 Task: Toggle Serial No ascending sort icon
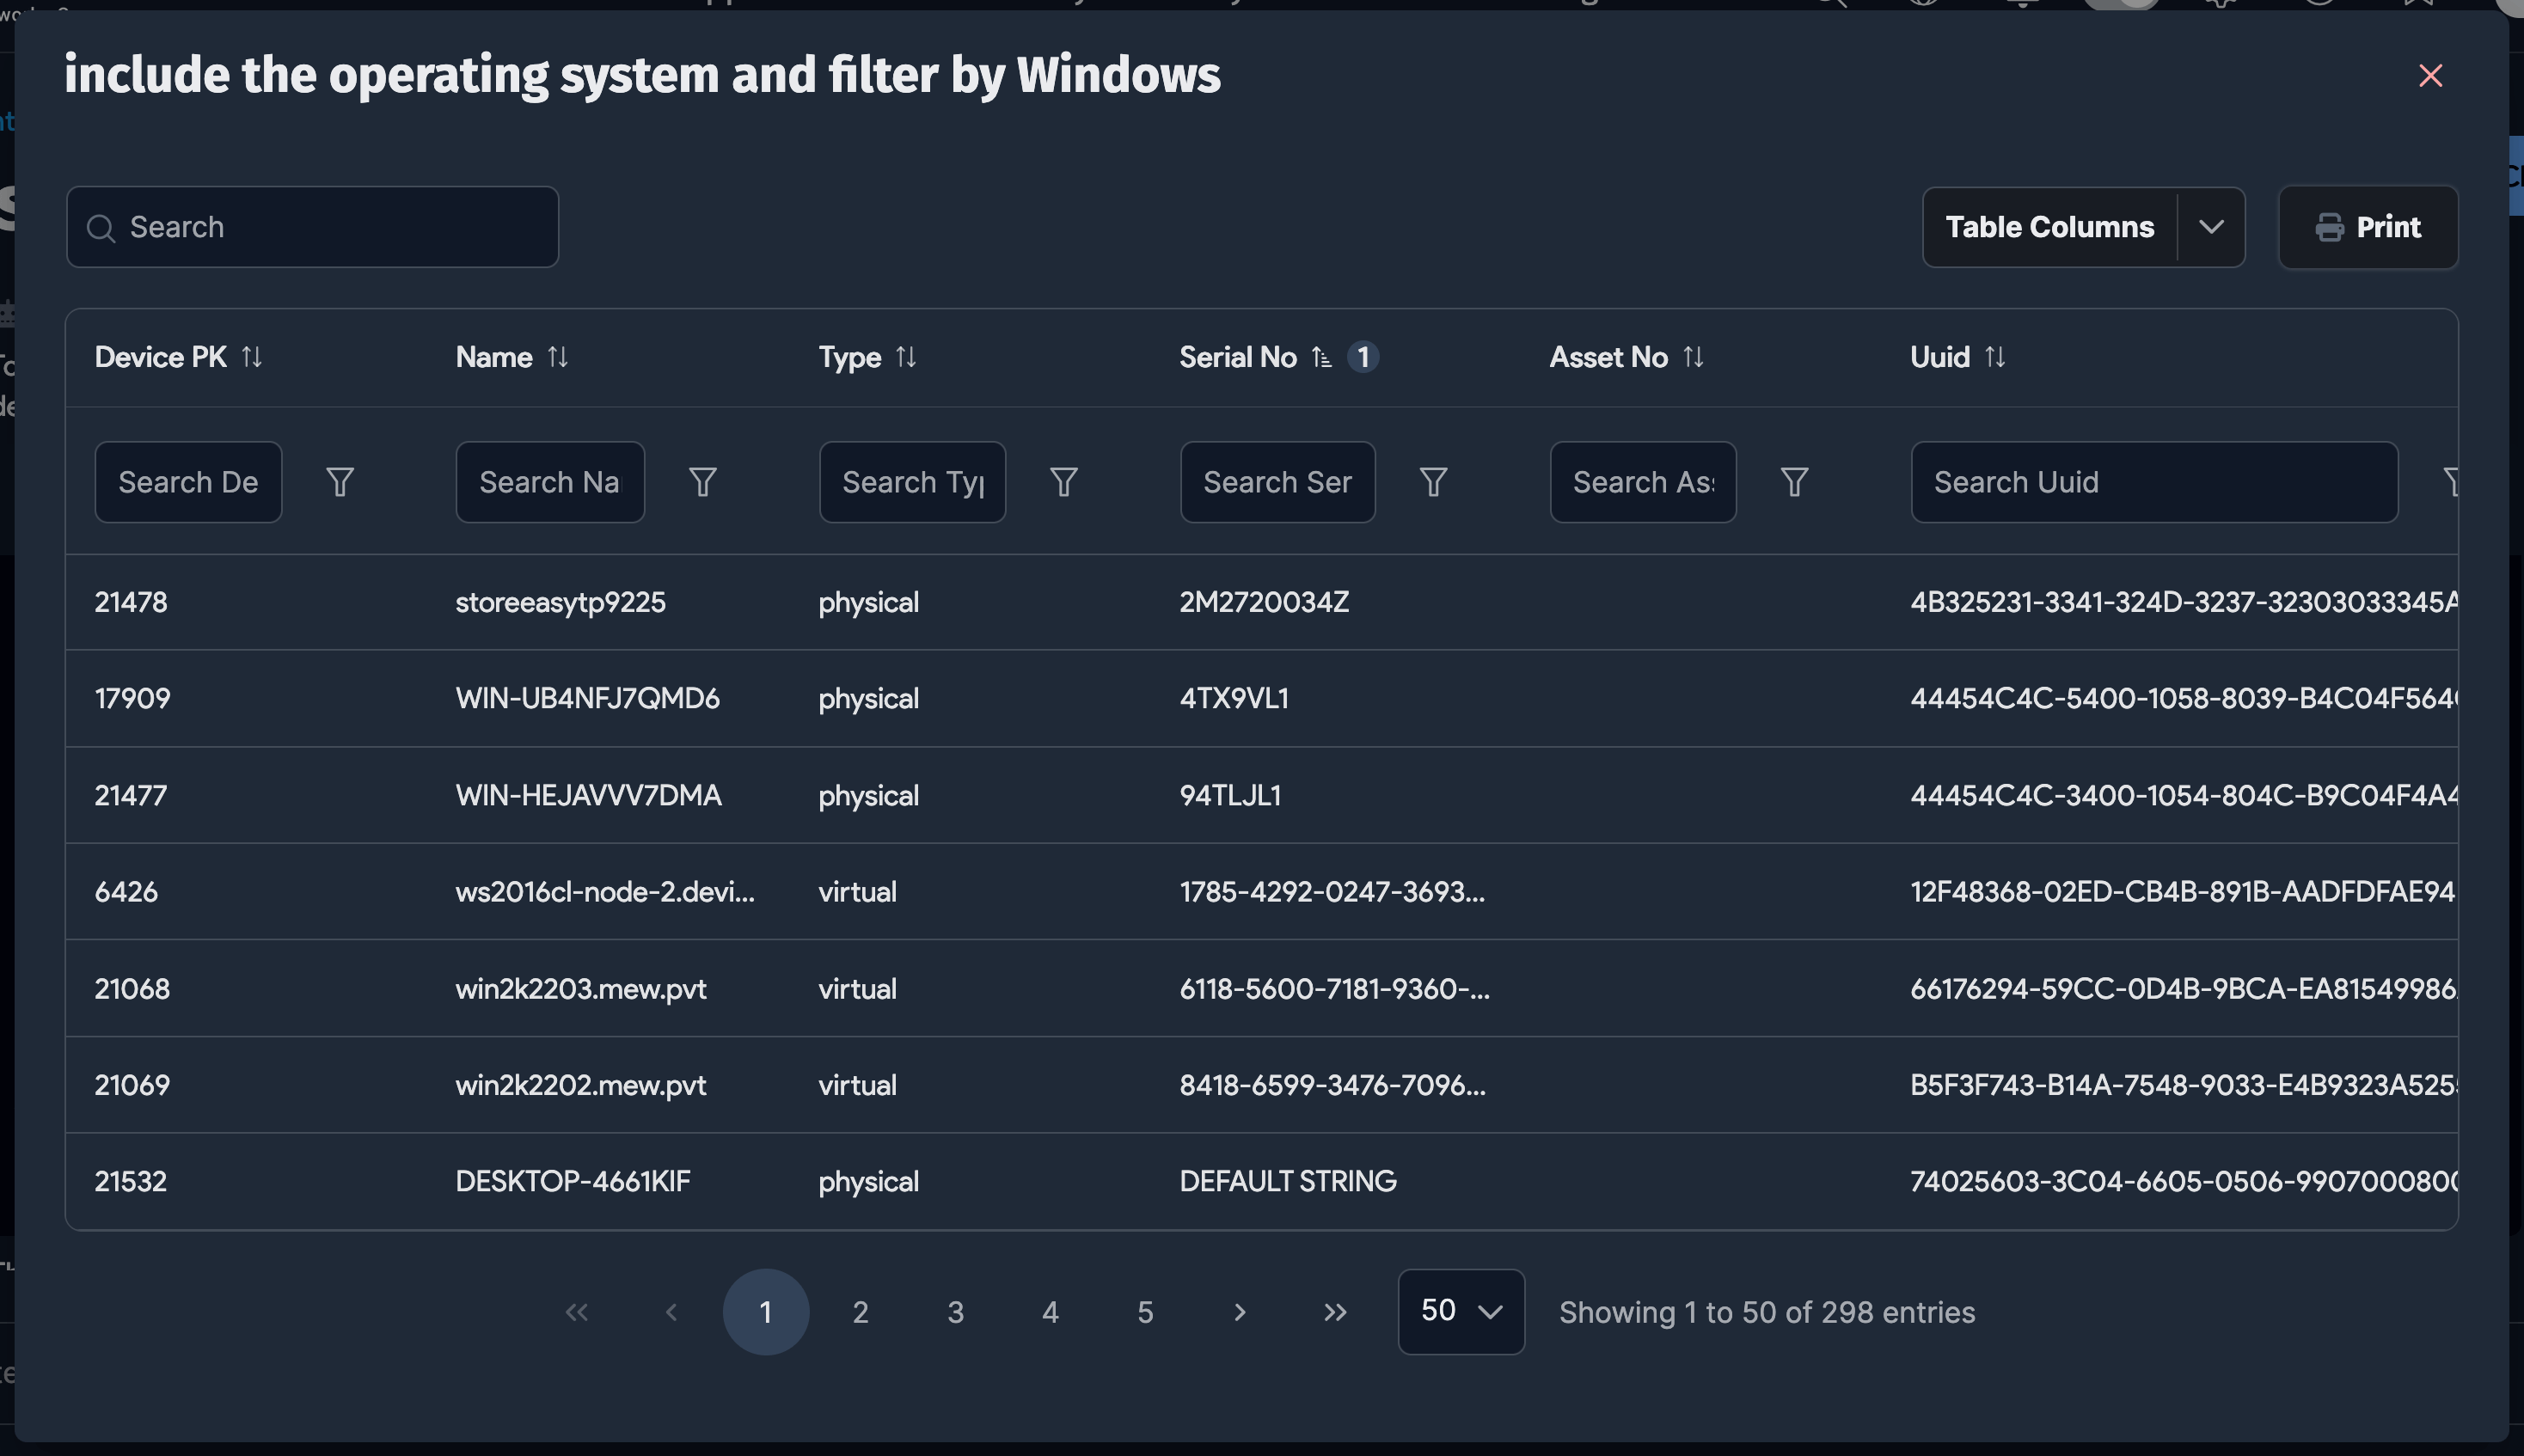click(1322, 357)
